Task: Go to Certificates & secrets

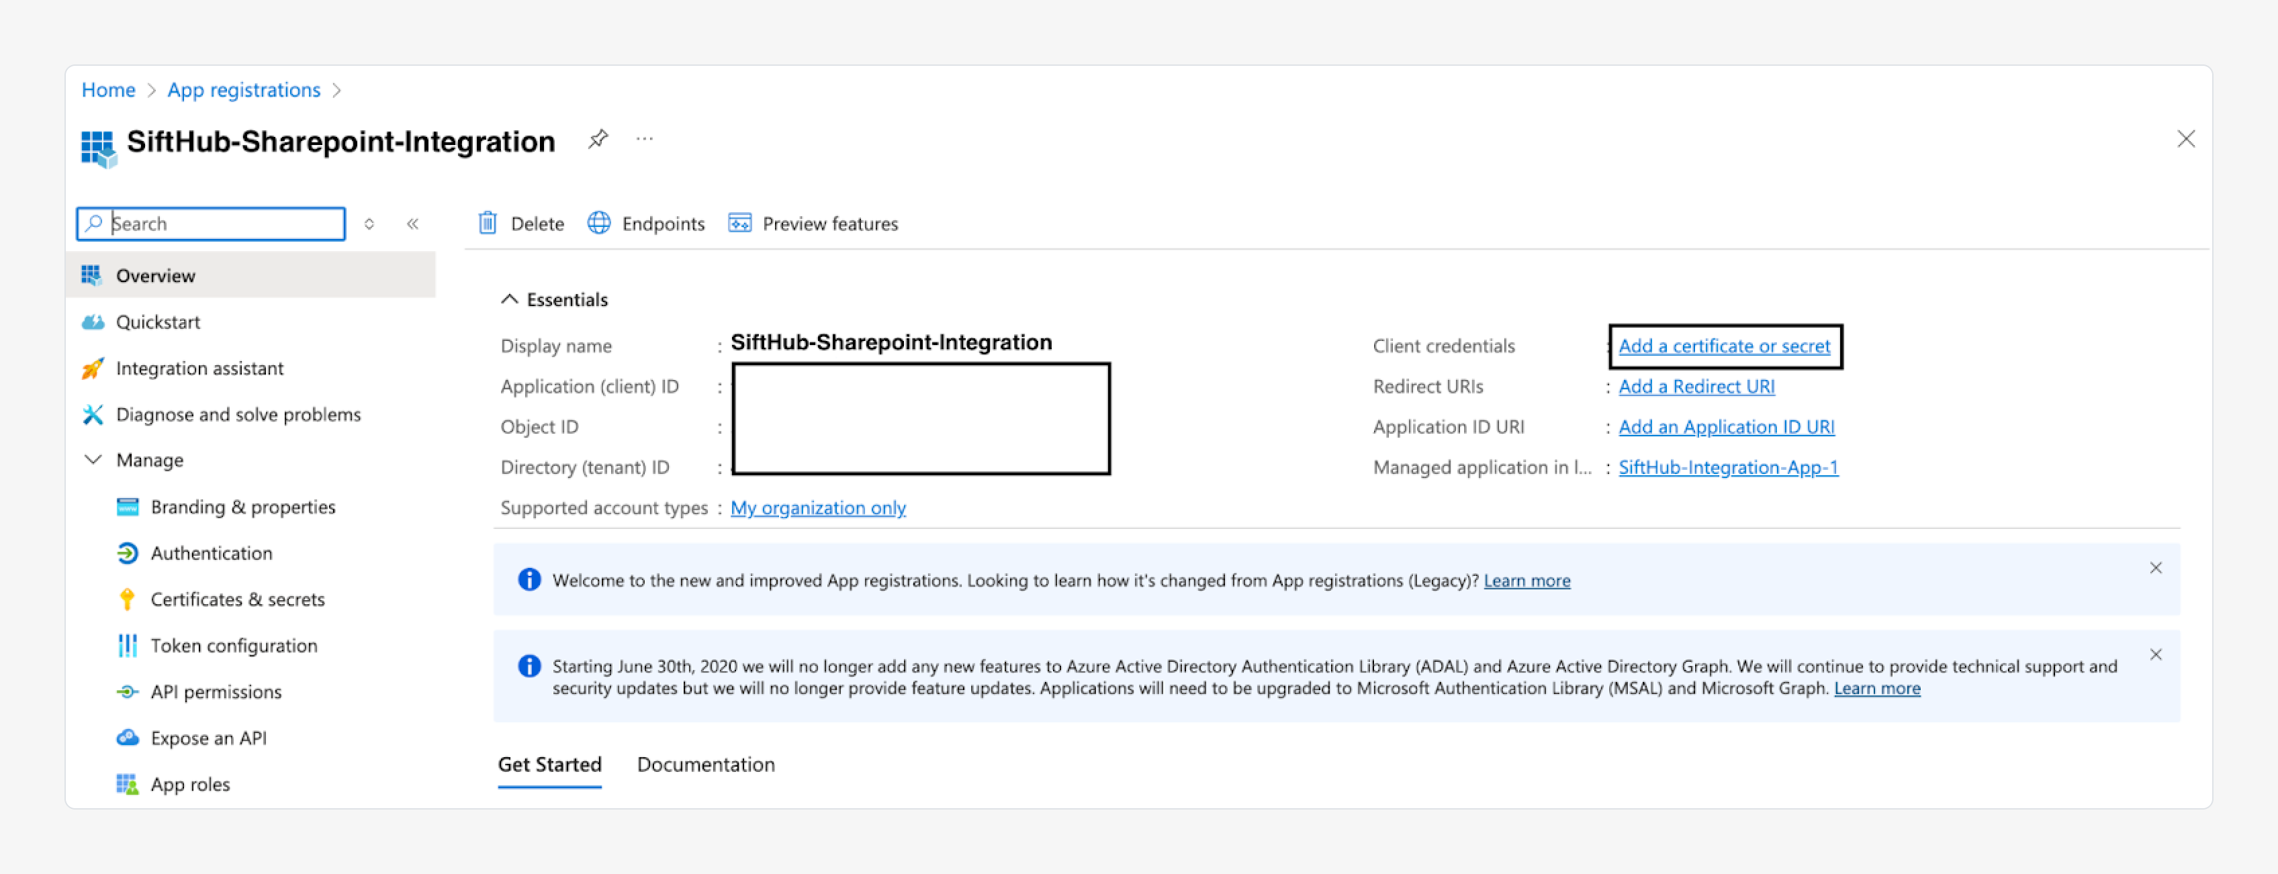Action: pyautogui.click(x=237, y=599)
